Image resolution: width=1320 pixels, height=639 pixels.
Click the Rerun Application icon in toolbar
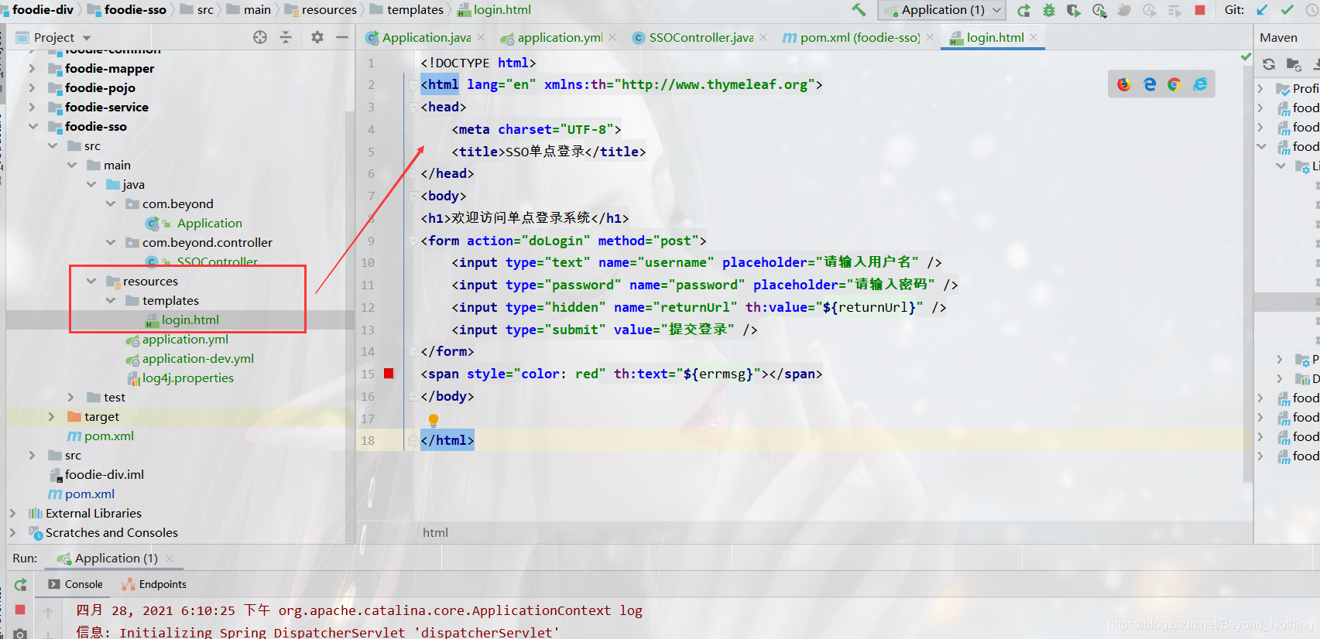click(x=1023, y=10)
